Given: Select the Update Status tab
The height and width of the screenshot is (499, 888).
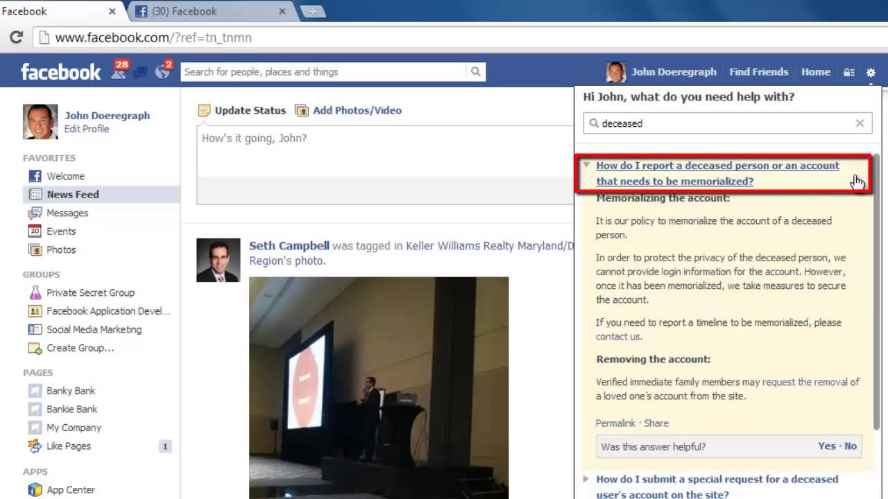Looking at the screenshot, I should 242,110.
